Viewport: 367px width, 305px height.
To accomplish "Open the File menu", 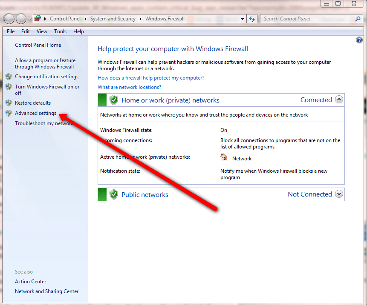I will point(11,31).
